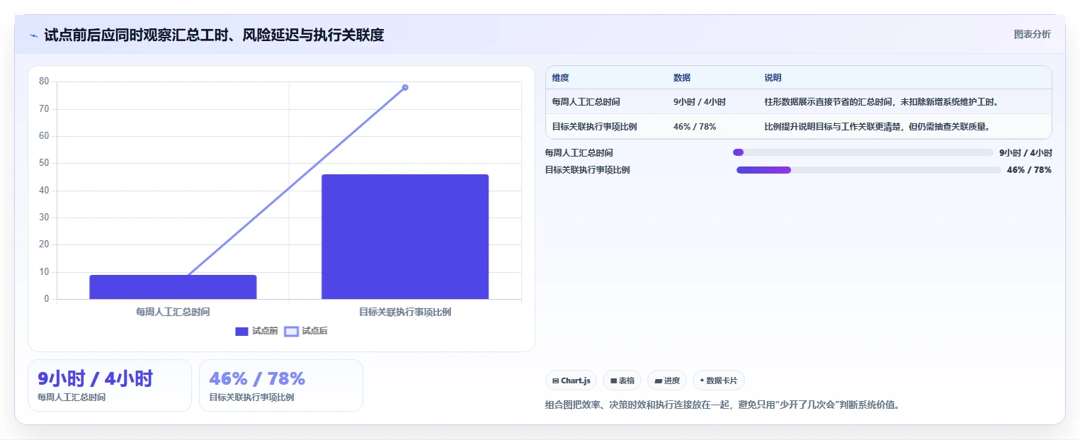Click the 9小时 / 4小时 value beside progress bar

pos(1025,153)
